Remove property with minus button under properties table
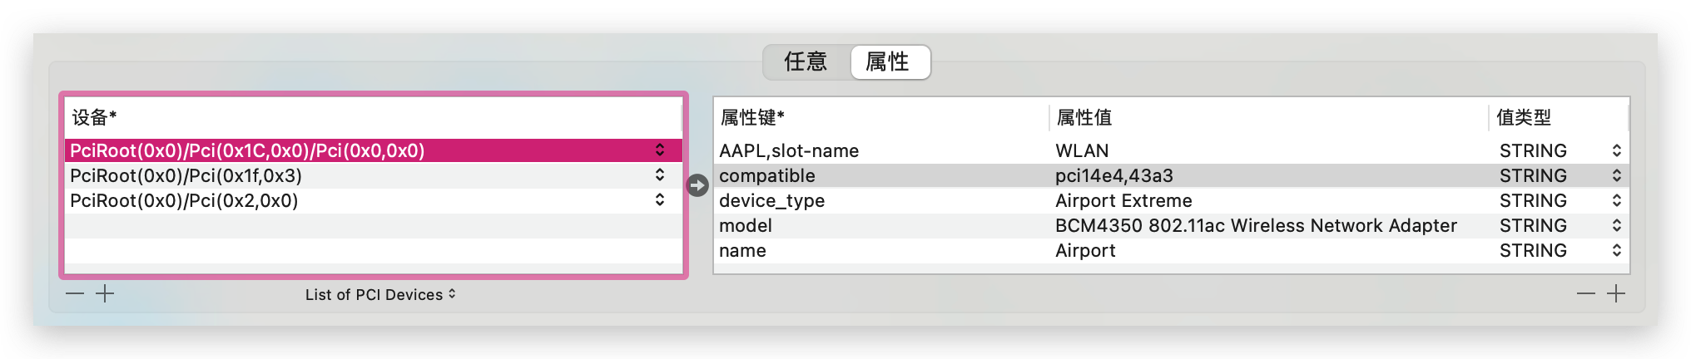Viewport: 1691px width, 359px height. 1586,293
